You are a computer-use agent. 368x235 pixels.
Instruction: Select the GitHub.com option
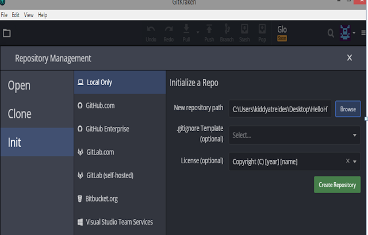click(120, 106)
